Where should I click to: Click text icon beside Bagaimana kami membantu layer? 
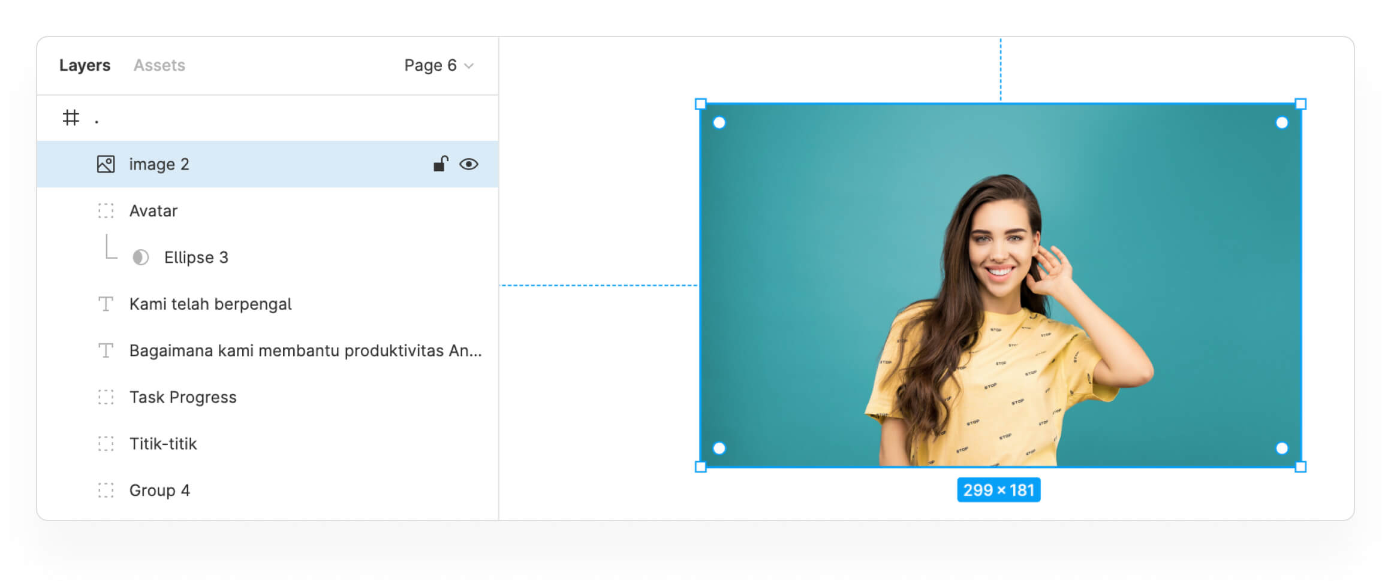106,351
